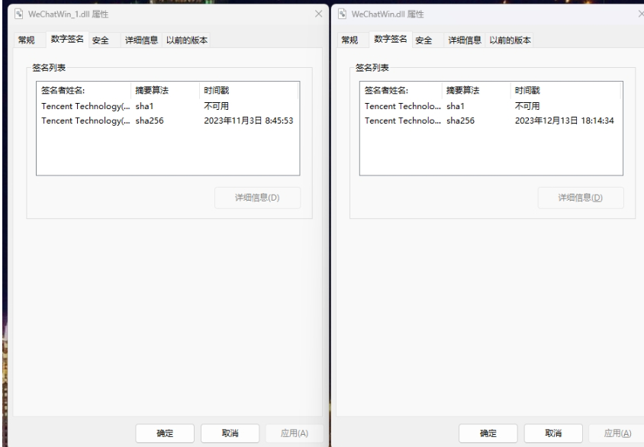Confirm with 确定 in WeChatWin.dll window
Image resolution: width=644 pixels, height=447 pixels.
[x=488, y=433]
